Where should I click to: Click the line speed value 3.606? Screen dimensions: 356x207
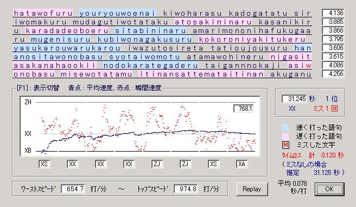pyautogui.click(x=333, y=48)
